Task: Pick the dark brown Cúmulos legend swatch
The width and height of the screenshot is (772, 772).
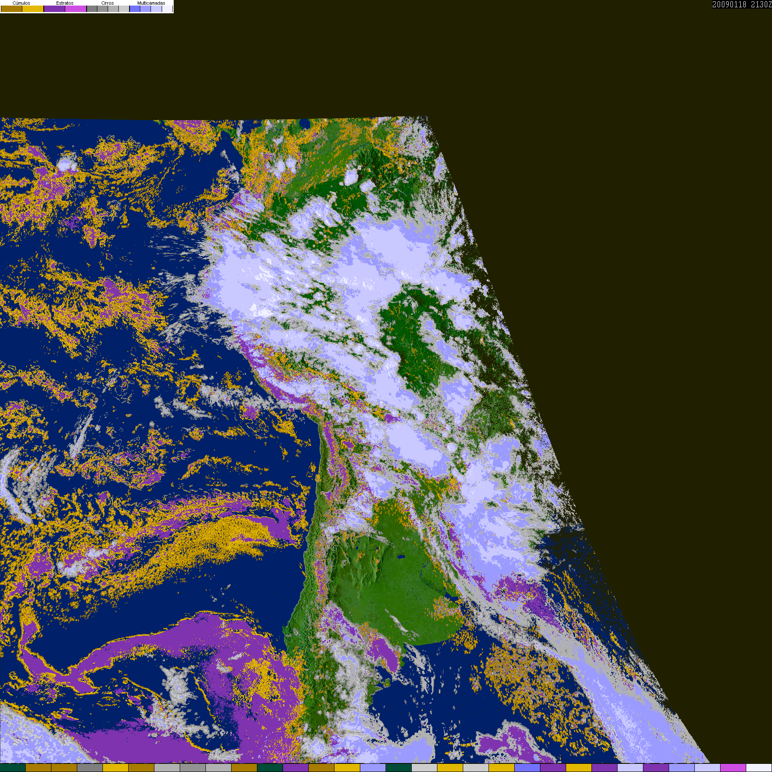Action: pos(12,9)
